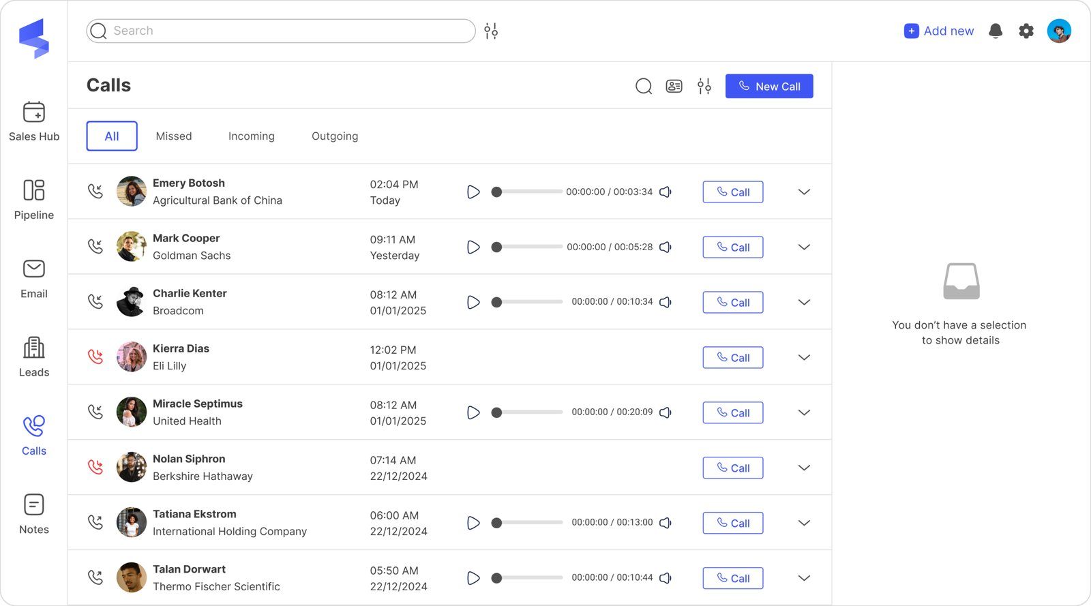Expand the Nolan Siphron call row
The image size is (1091, 606).
(x=804, y=468)
